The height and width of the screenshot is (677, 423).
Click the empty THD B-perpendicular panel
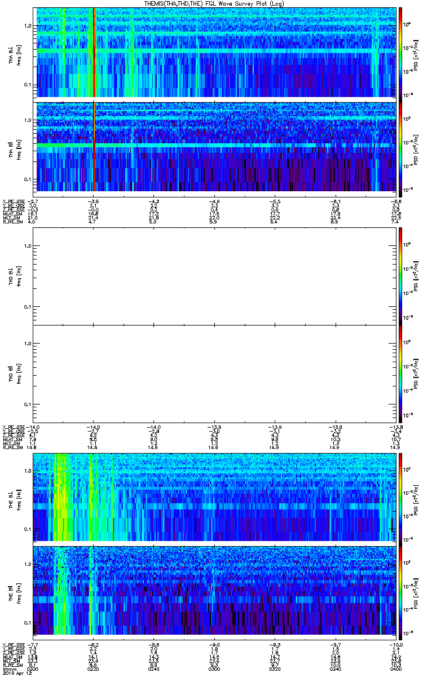point(215,276)
